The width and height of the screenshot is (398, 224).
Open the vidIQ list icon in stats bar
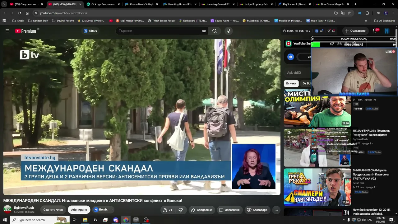tap(322, 31)
